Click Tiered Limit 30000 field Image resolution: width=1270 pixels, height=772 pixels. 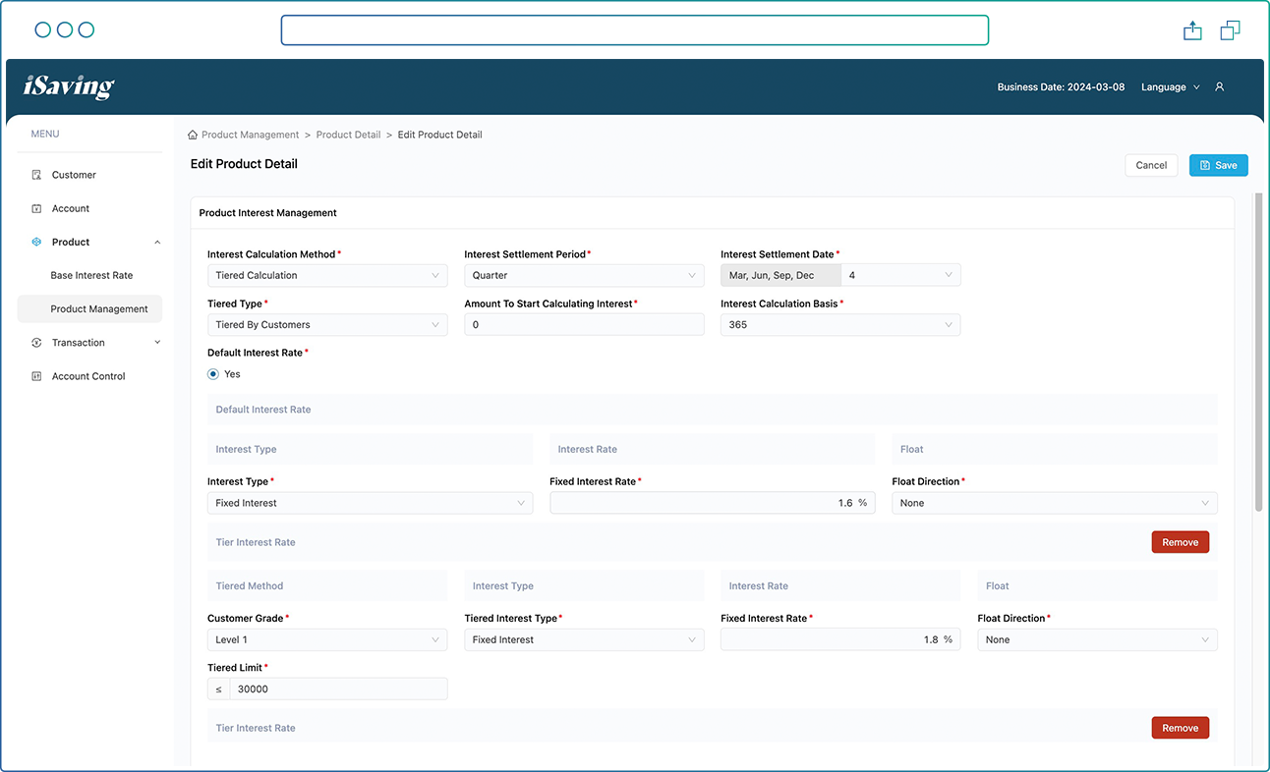click(x=338, y=689)
